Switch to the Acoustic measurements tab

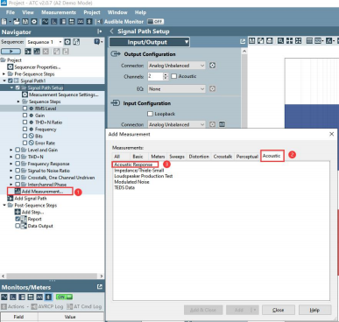pyautogui.click(x=272, y=156)
